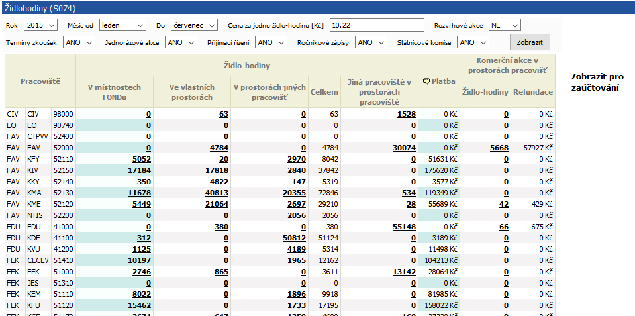Screen dimensions: 635x316
Task: Open the 1528 link in CIV row
Action: 406,114
